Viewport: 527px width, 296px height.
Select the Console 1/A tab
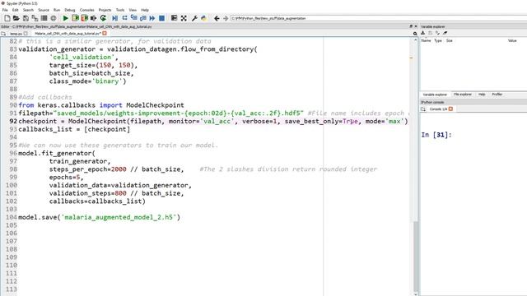pyautogui.click(x=438, y=109)
